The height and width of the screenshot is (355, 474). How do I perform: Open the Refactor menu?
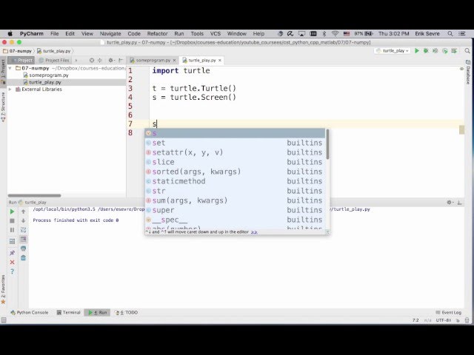click(157, 33)
